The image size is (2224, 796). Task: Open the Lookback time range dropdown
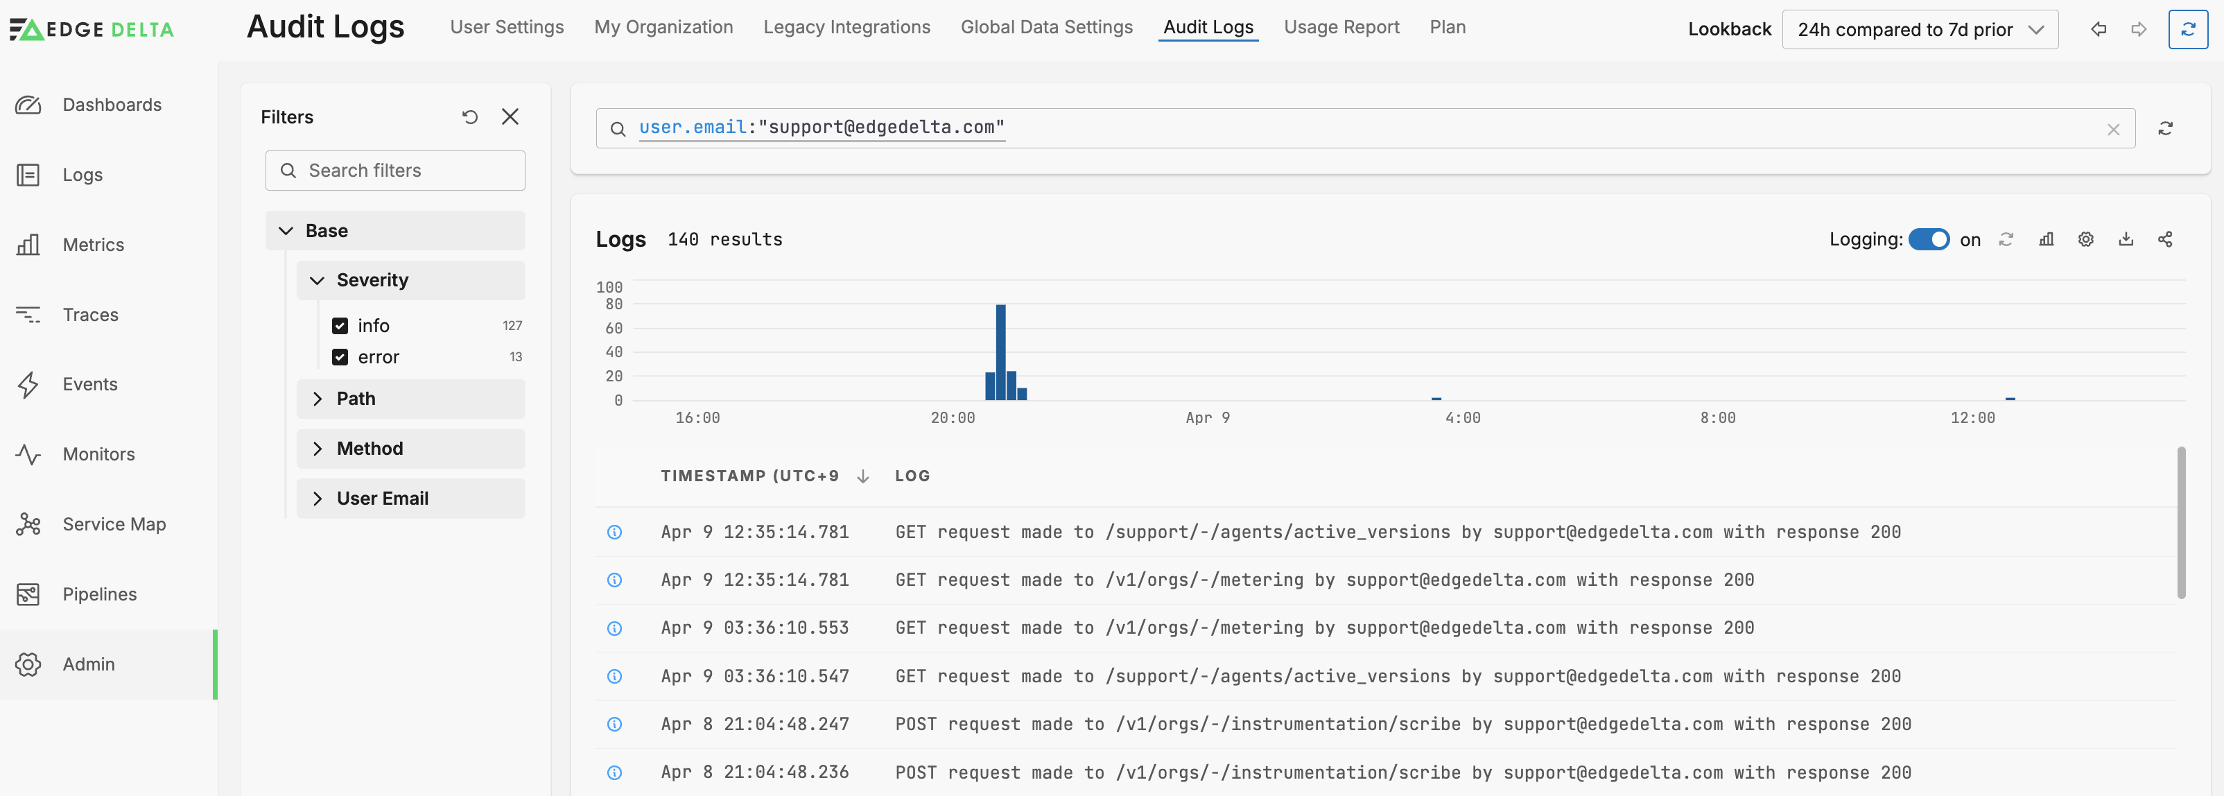[1919, 29]
